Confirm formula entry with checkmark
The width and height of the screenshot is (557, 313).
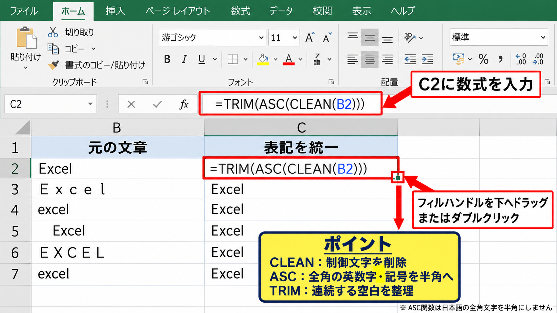pos(157,104)
